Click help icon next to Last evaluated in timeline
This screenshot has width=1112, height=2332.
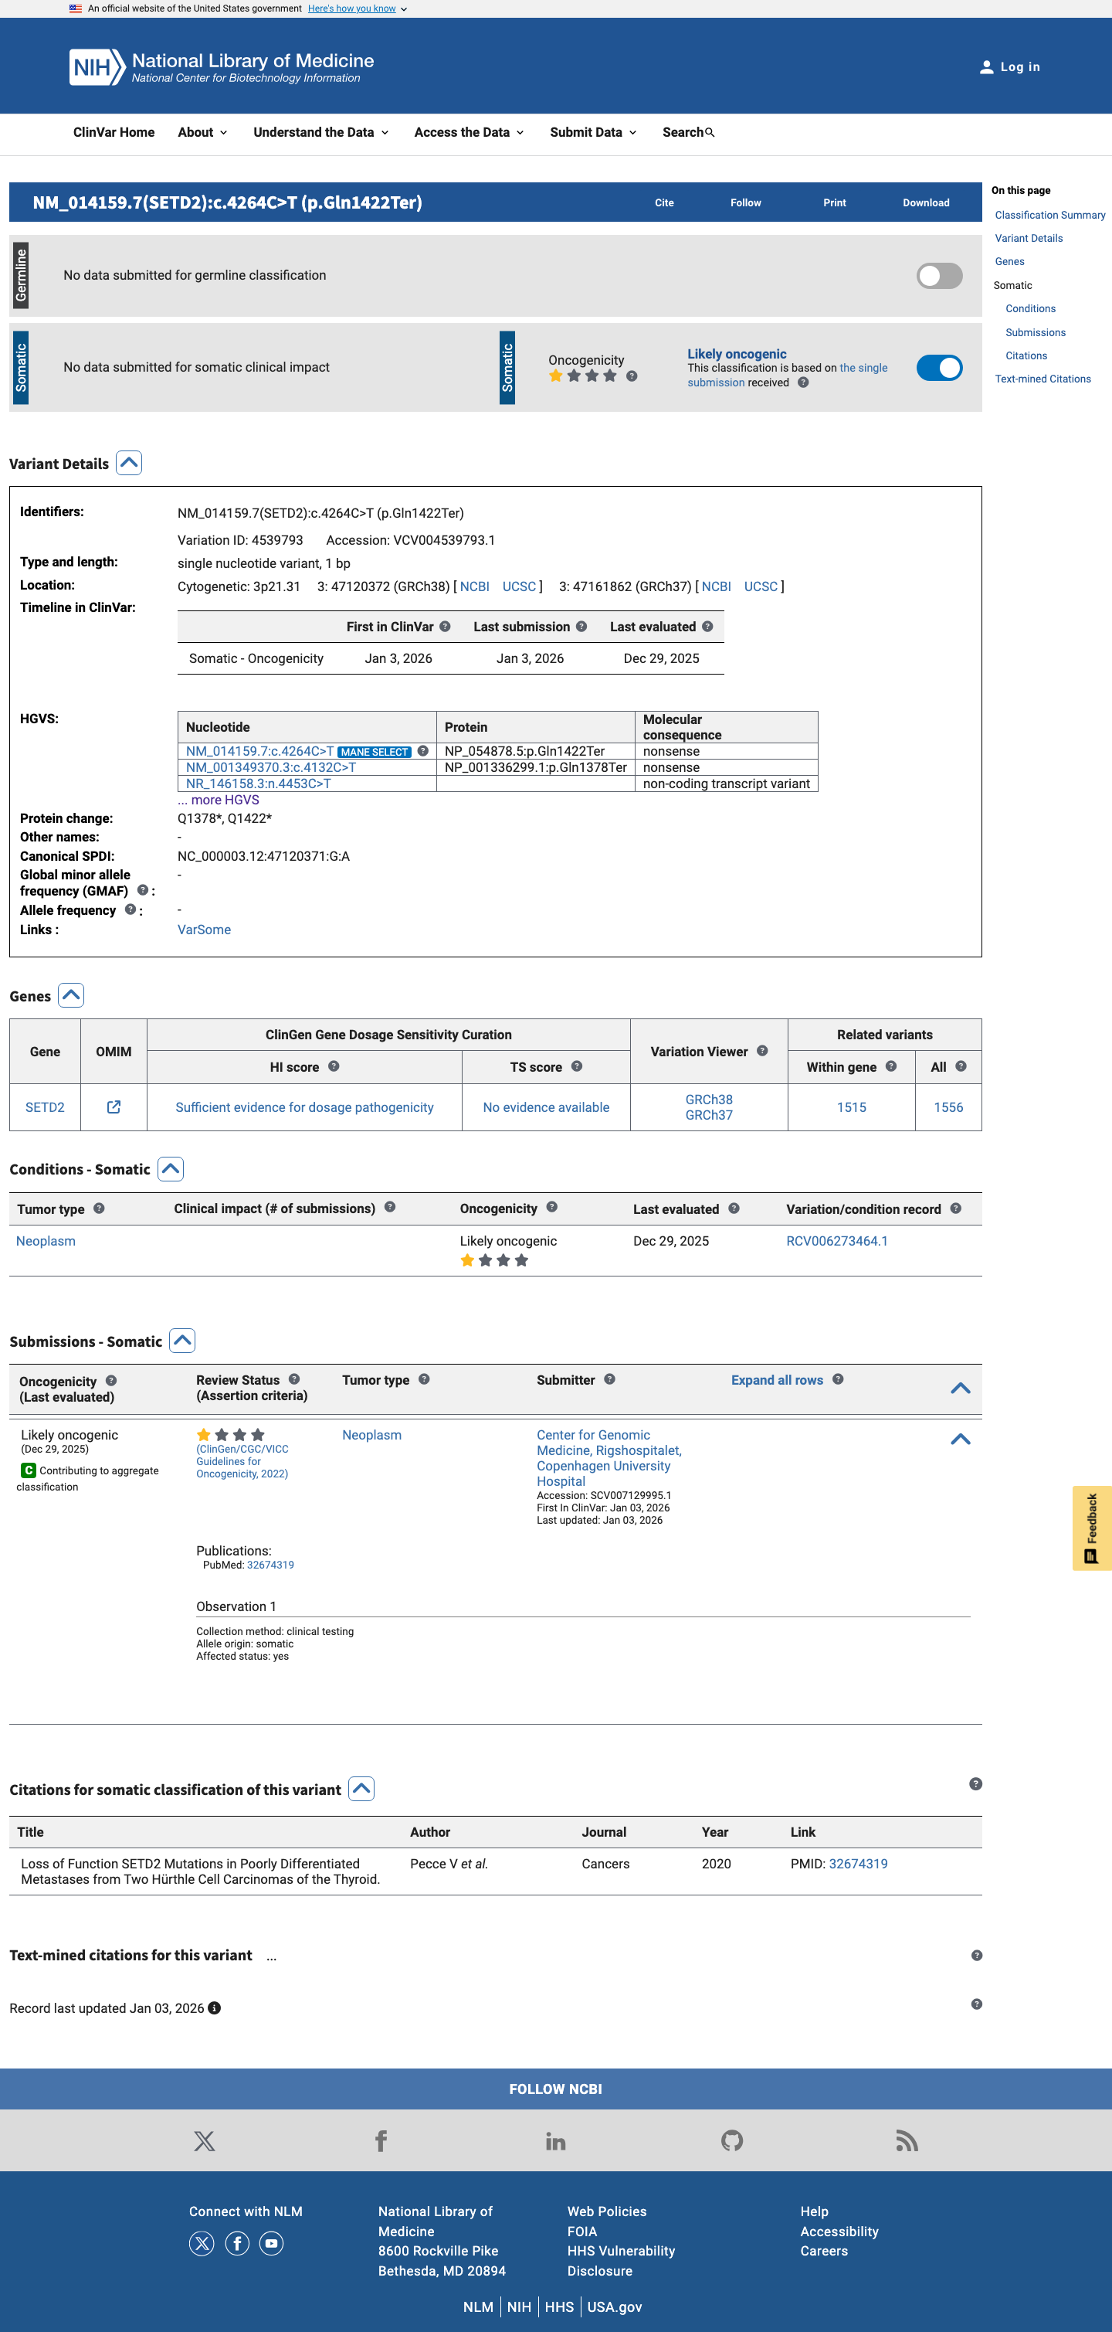pos(707,627)
